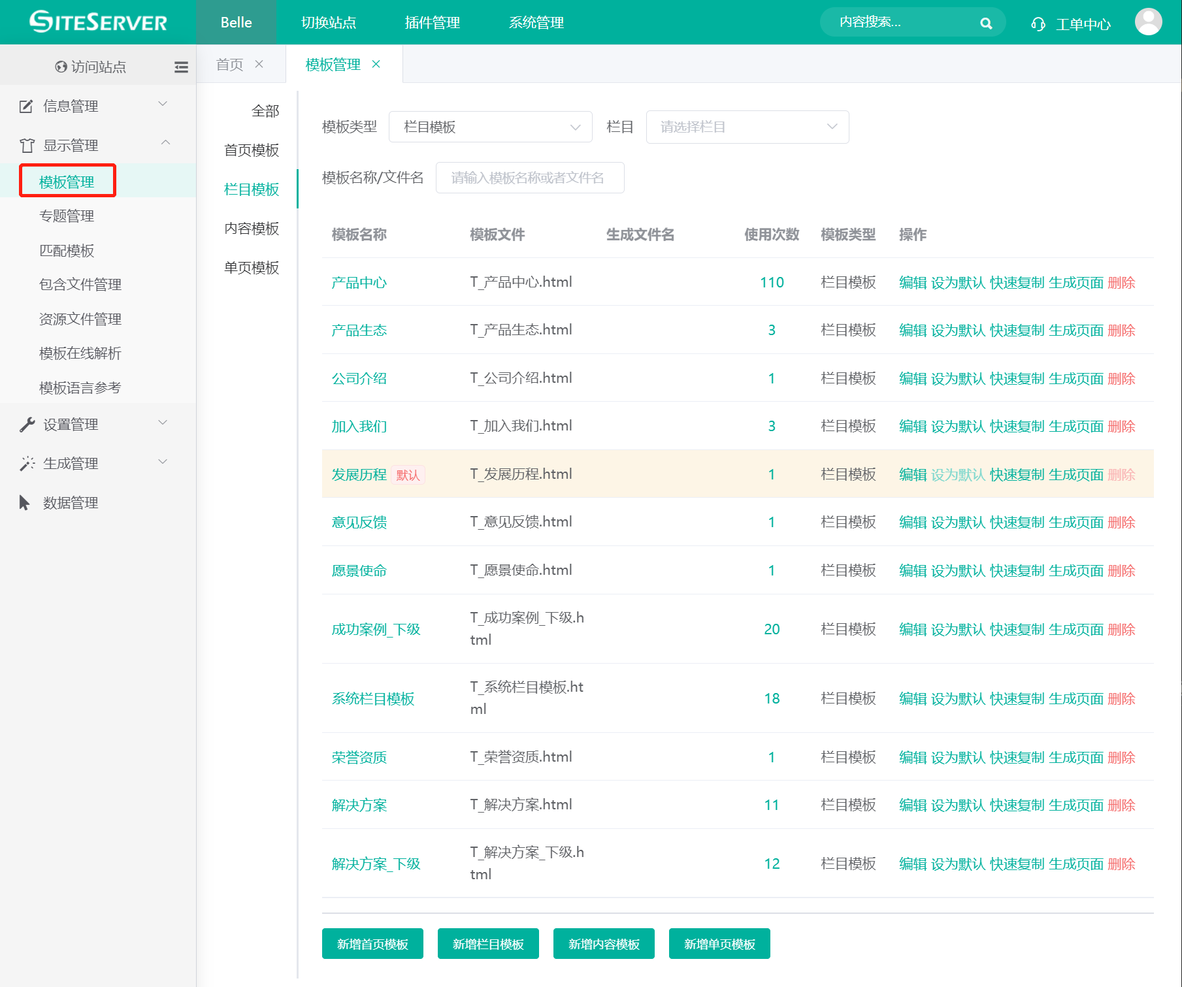
Task: Switch to the 内容模板 category tab
Action: point(252,229)
